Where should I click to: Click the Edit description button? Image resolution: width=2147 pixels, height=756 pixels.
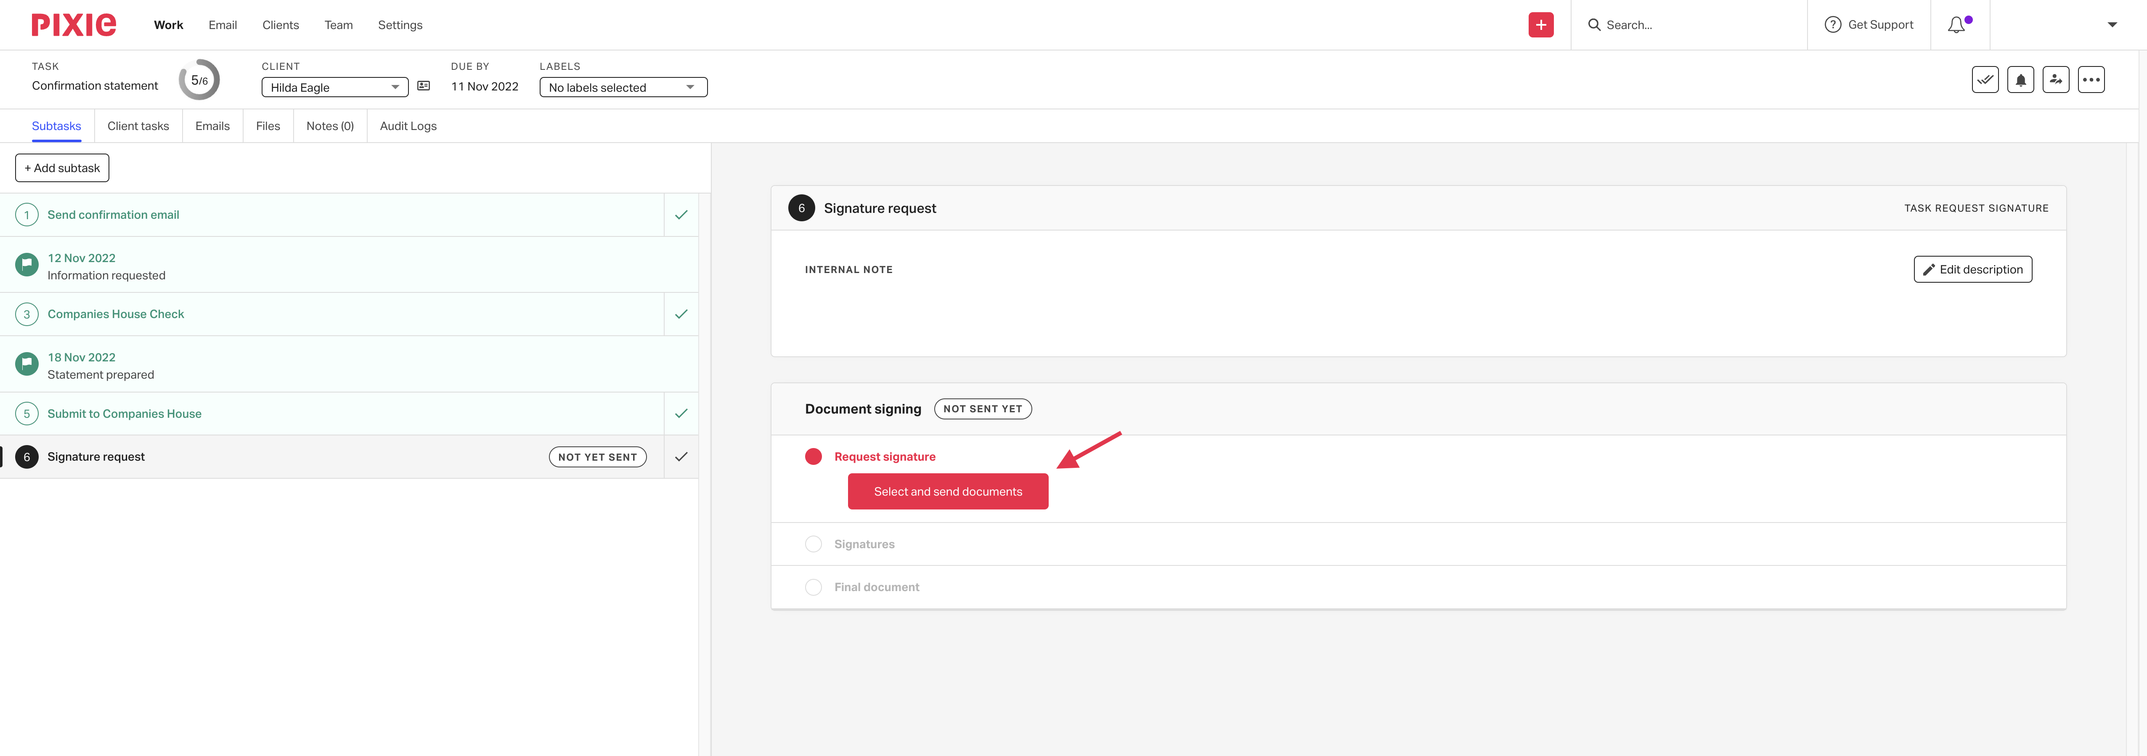tap(1972, 269)
